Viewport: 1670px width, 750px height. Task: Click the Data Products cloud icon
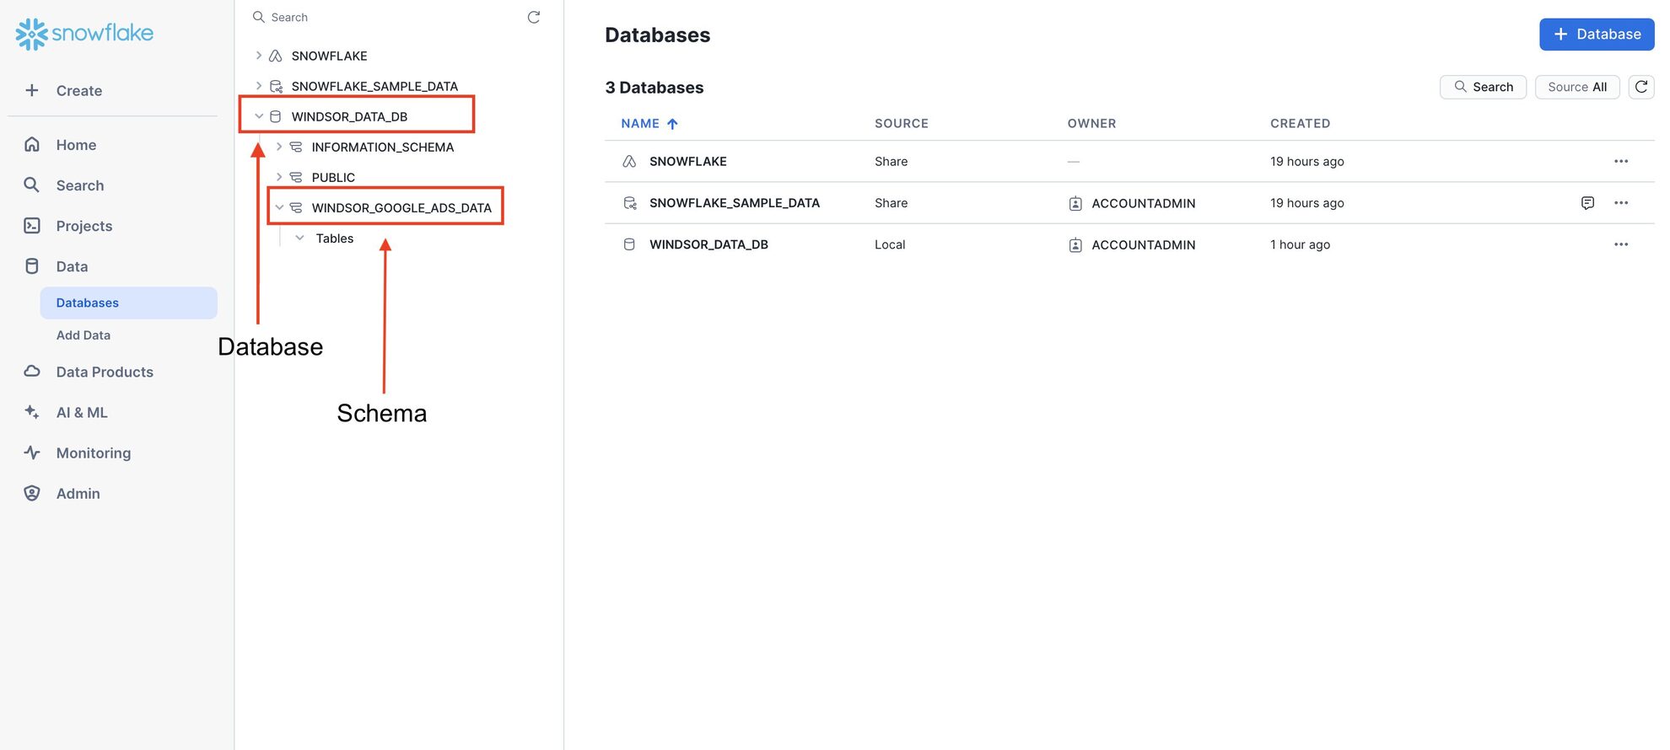[32, 372]
